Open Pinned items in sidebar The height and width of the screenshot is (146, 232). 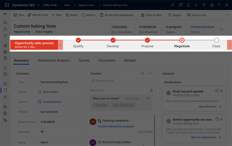click(x=5, y=35)
